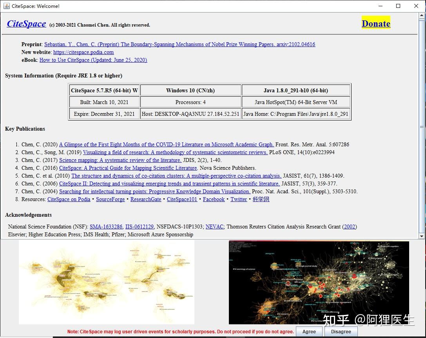The image size is (426, 338).
Task: Open Visualizing a field of research link
Action: coord(175,153)
